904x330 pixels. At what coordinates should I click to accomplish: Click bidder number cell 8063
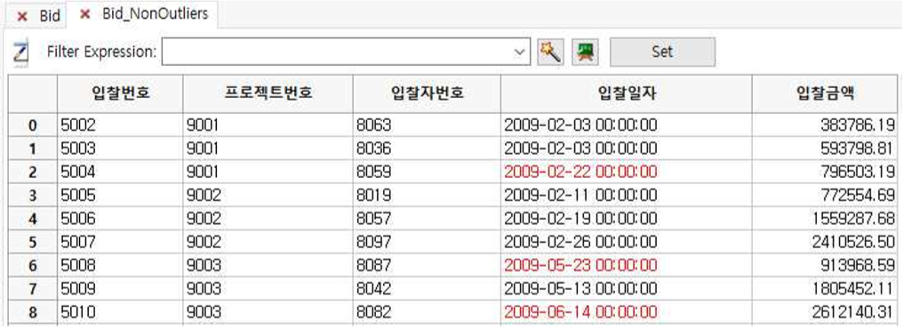pyautogui.click(x=427, y=125)
